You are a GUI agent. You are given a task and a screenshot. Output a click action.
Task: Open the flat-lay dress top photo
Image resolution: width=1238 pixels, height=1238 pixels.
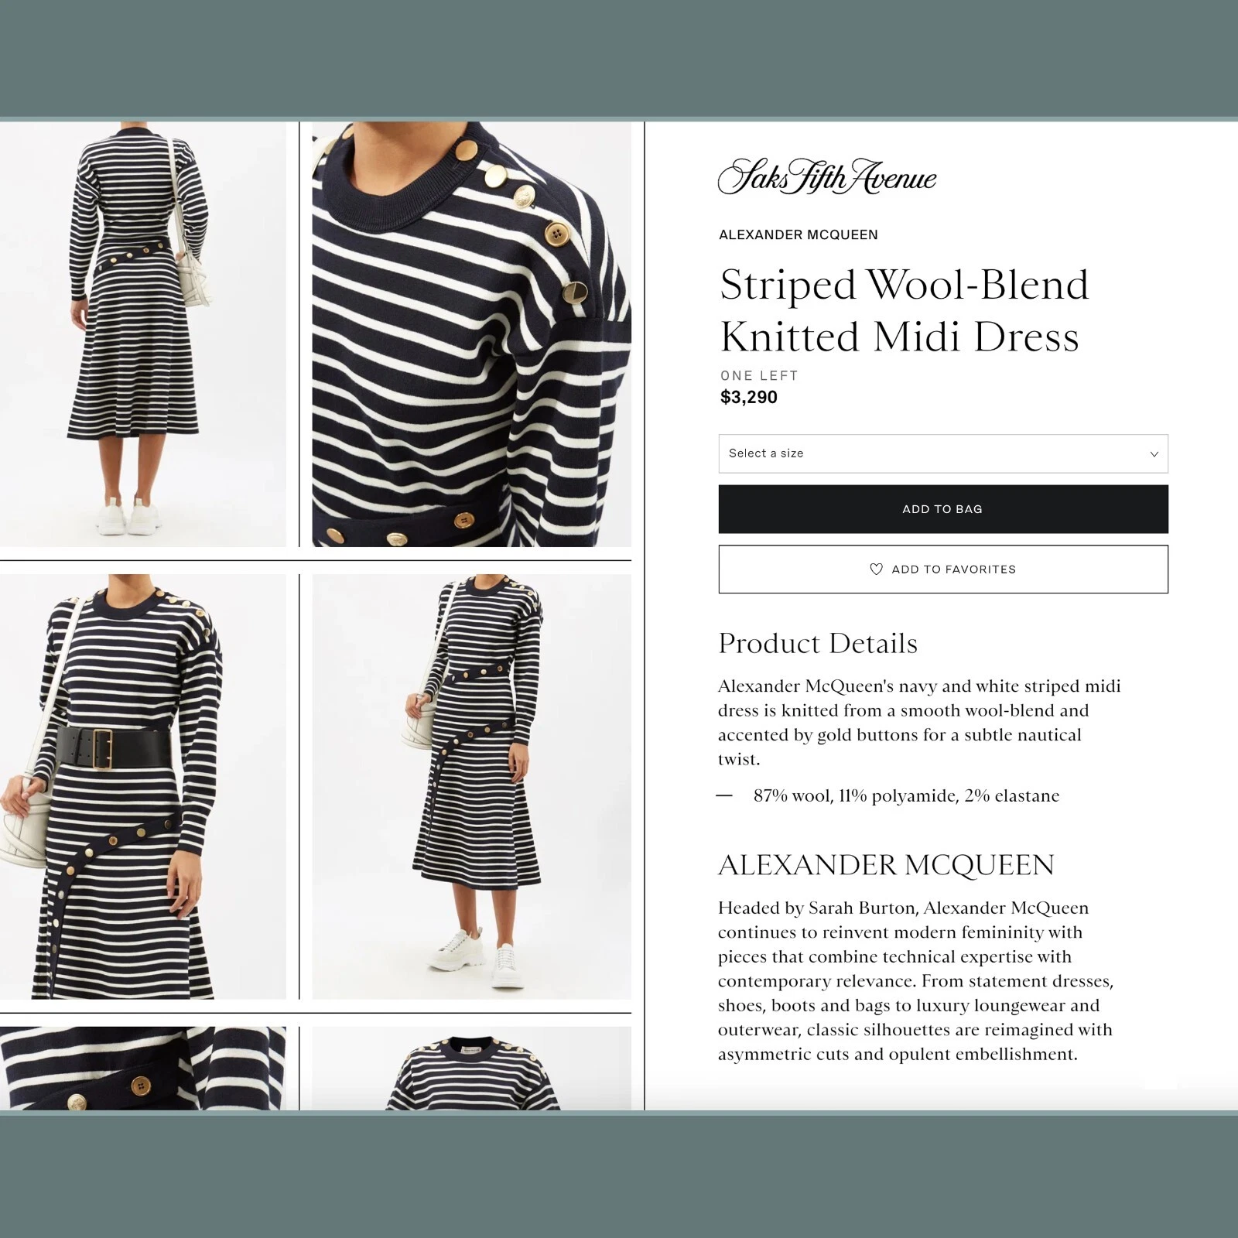pos(471,1069)
